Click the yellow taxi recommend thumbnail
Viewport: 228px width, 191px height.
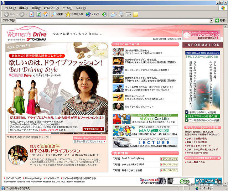(x=118, y=61)
